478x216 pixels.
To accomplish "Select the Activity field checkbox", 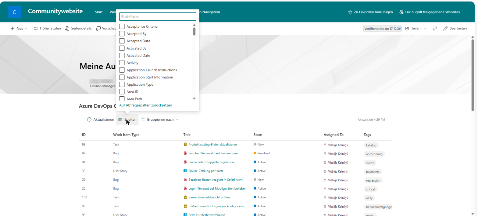I will click(122, 63).
